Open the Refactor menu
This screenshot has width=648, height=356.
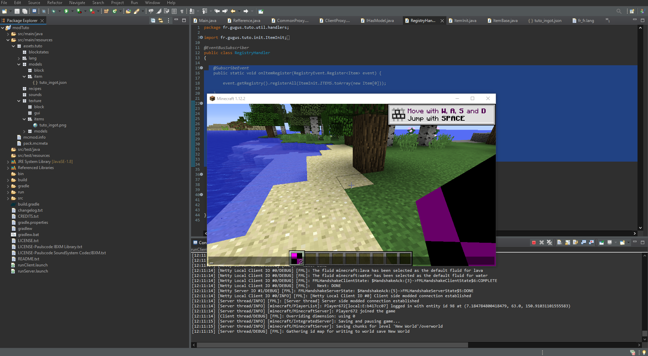click(x=54, y=3)
